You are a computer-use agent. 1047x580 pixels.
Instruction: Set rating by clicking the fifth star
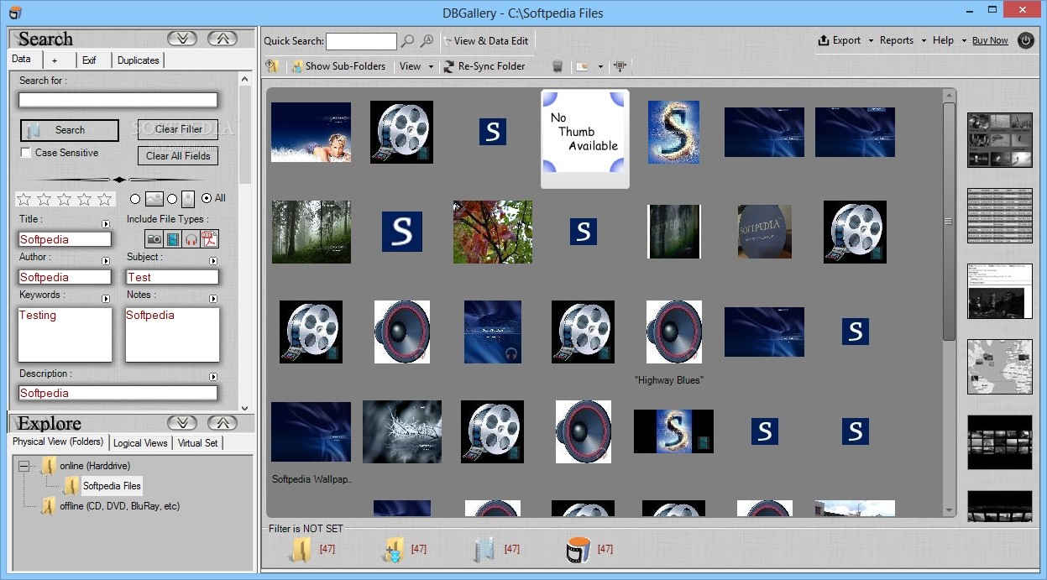[x=104, y=199]
